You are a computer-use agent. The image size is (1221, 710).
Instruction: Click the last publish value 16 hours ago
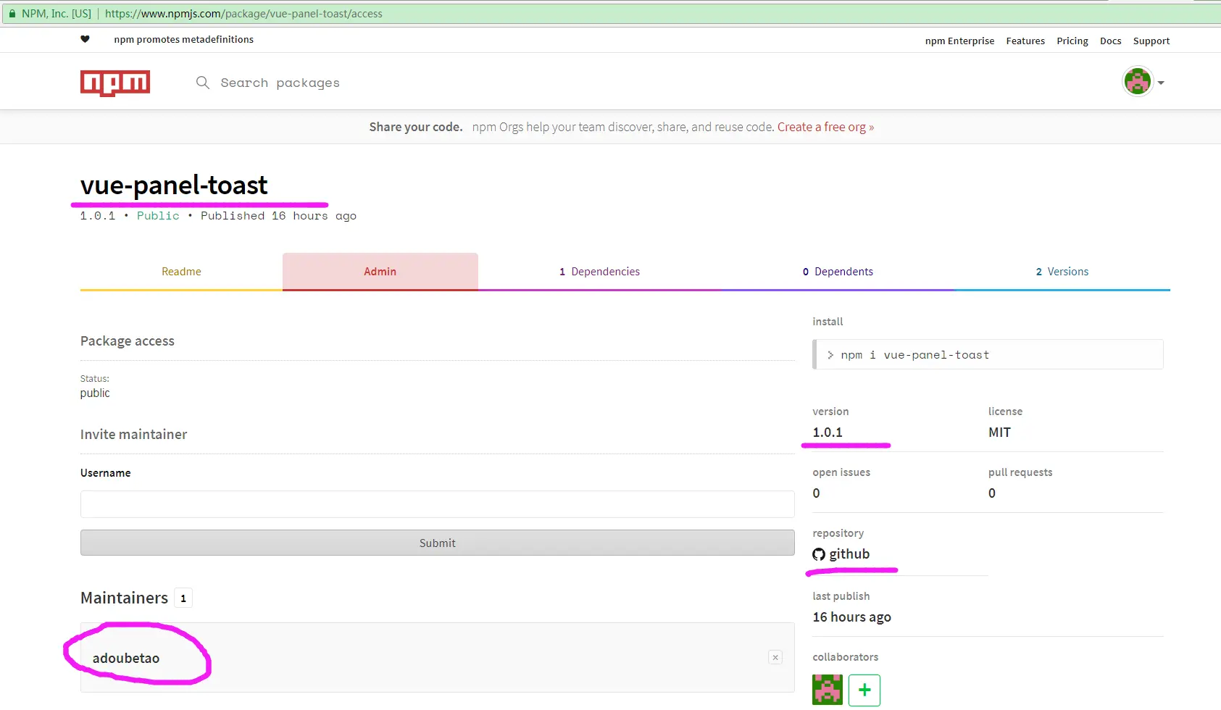pos(852,617)
